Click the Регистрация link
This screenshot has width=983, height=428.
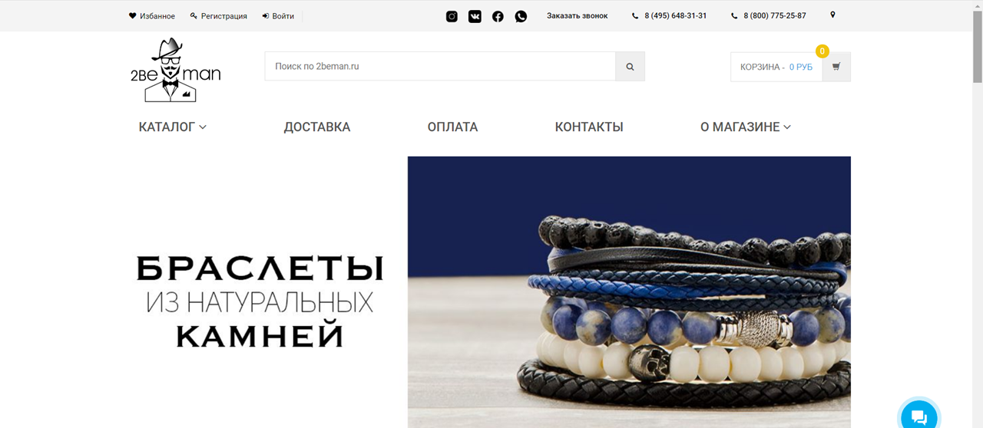click(x=219, y=16)
